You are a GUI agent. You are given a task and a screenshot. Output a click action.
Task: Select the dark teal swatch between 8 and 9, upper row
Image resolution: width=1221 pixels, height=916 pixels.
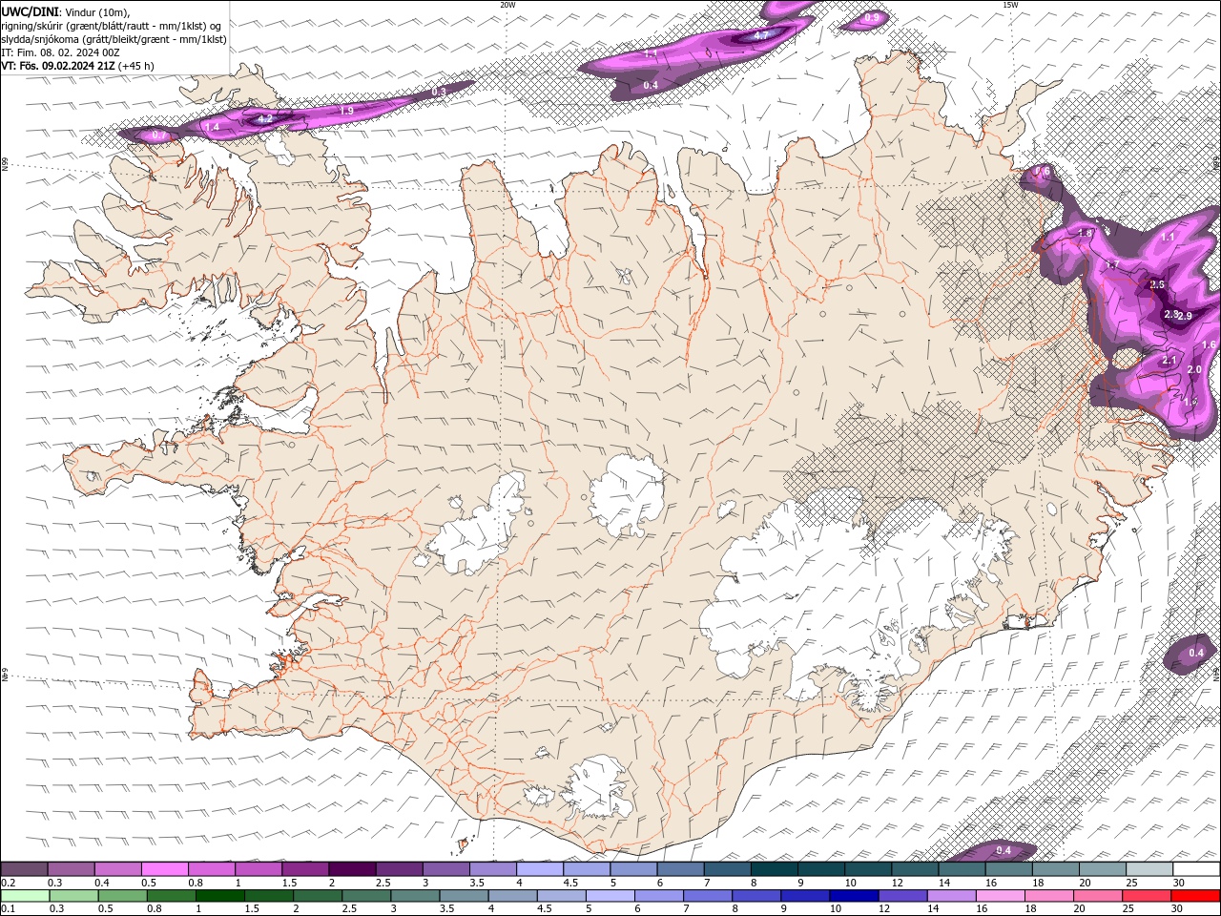click(x=775, y=869)
